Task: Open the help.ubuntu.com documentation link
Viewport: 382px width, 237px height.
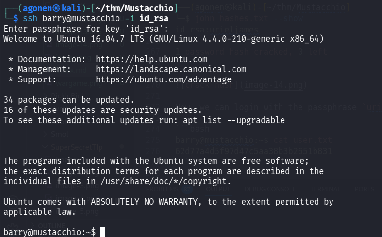Action: [151, 59]
